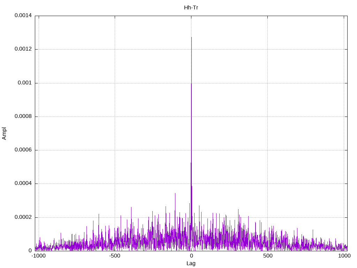Click the y-axis value 0.0002
Screen dimensions: 357x268
[x=23, y=217]
